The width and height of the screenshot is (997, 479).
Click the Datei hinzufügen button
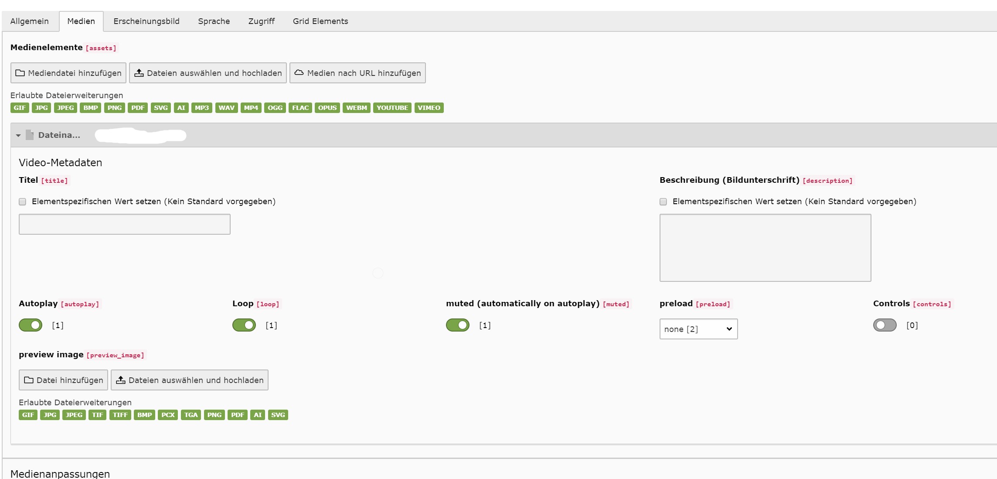(63, 380)
